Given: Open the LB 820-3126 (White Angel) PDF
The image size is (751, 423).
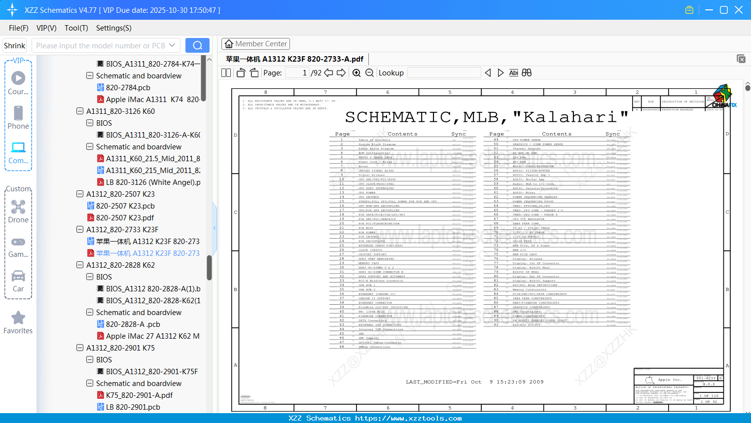Looking at the screenshot, I should click(148, 182).
